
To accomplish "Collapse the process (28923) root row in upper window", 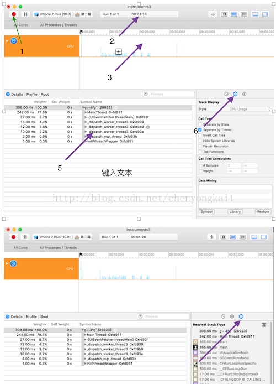I will [x=83, y=107].
